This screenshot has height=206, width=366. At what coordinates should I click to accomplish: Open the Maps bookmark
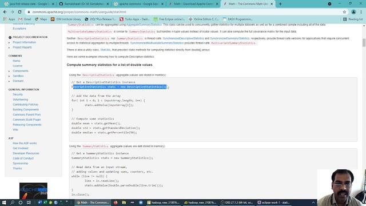[x=41, y=19]
